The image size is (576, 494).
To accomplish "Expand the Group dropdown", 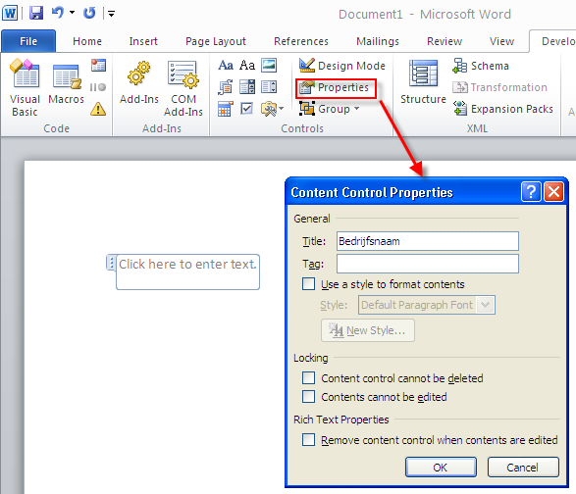I will coord(330,109).
